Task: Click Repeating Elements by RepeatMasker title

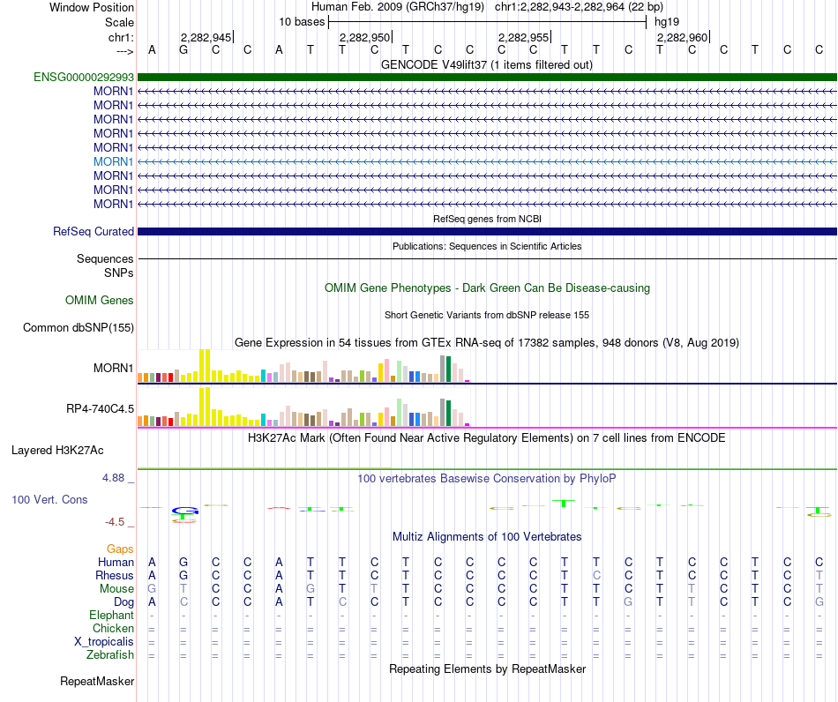Action: (x=488, y=669)
